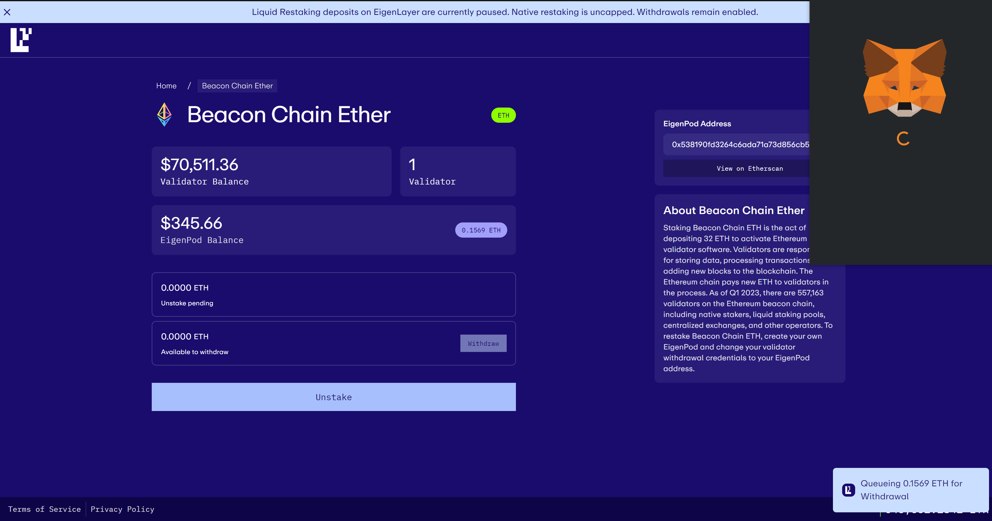992x521 pixels.
Task: Dismiss the Liquid Restaking banner with X
Action: pos(7,12)
